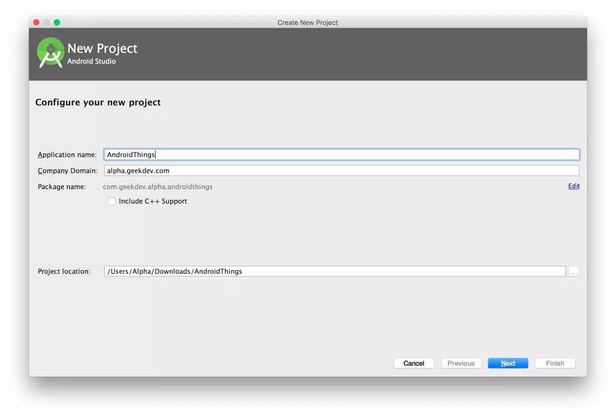Click the 'Create New Project' window title

coord(307,22)
